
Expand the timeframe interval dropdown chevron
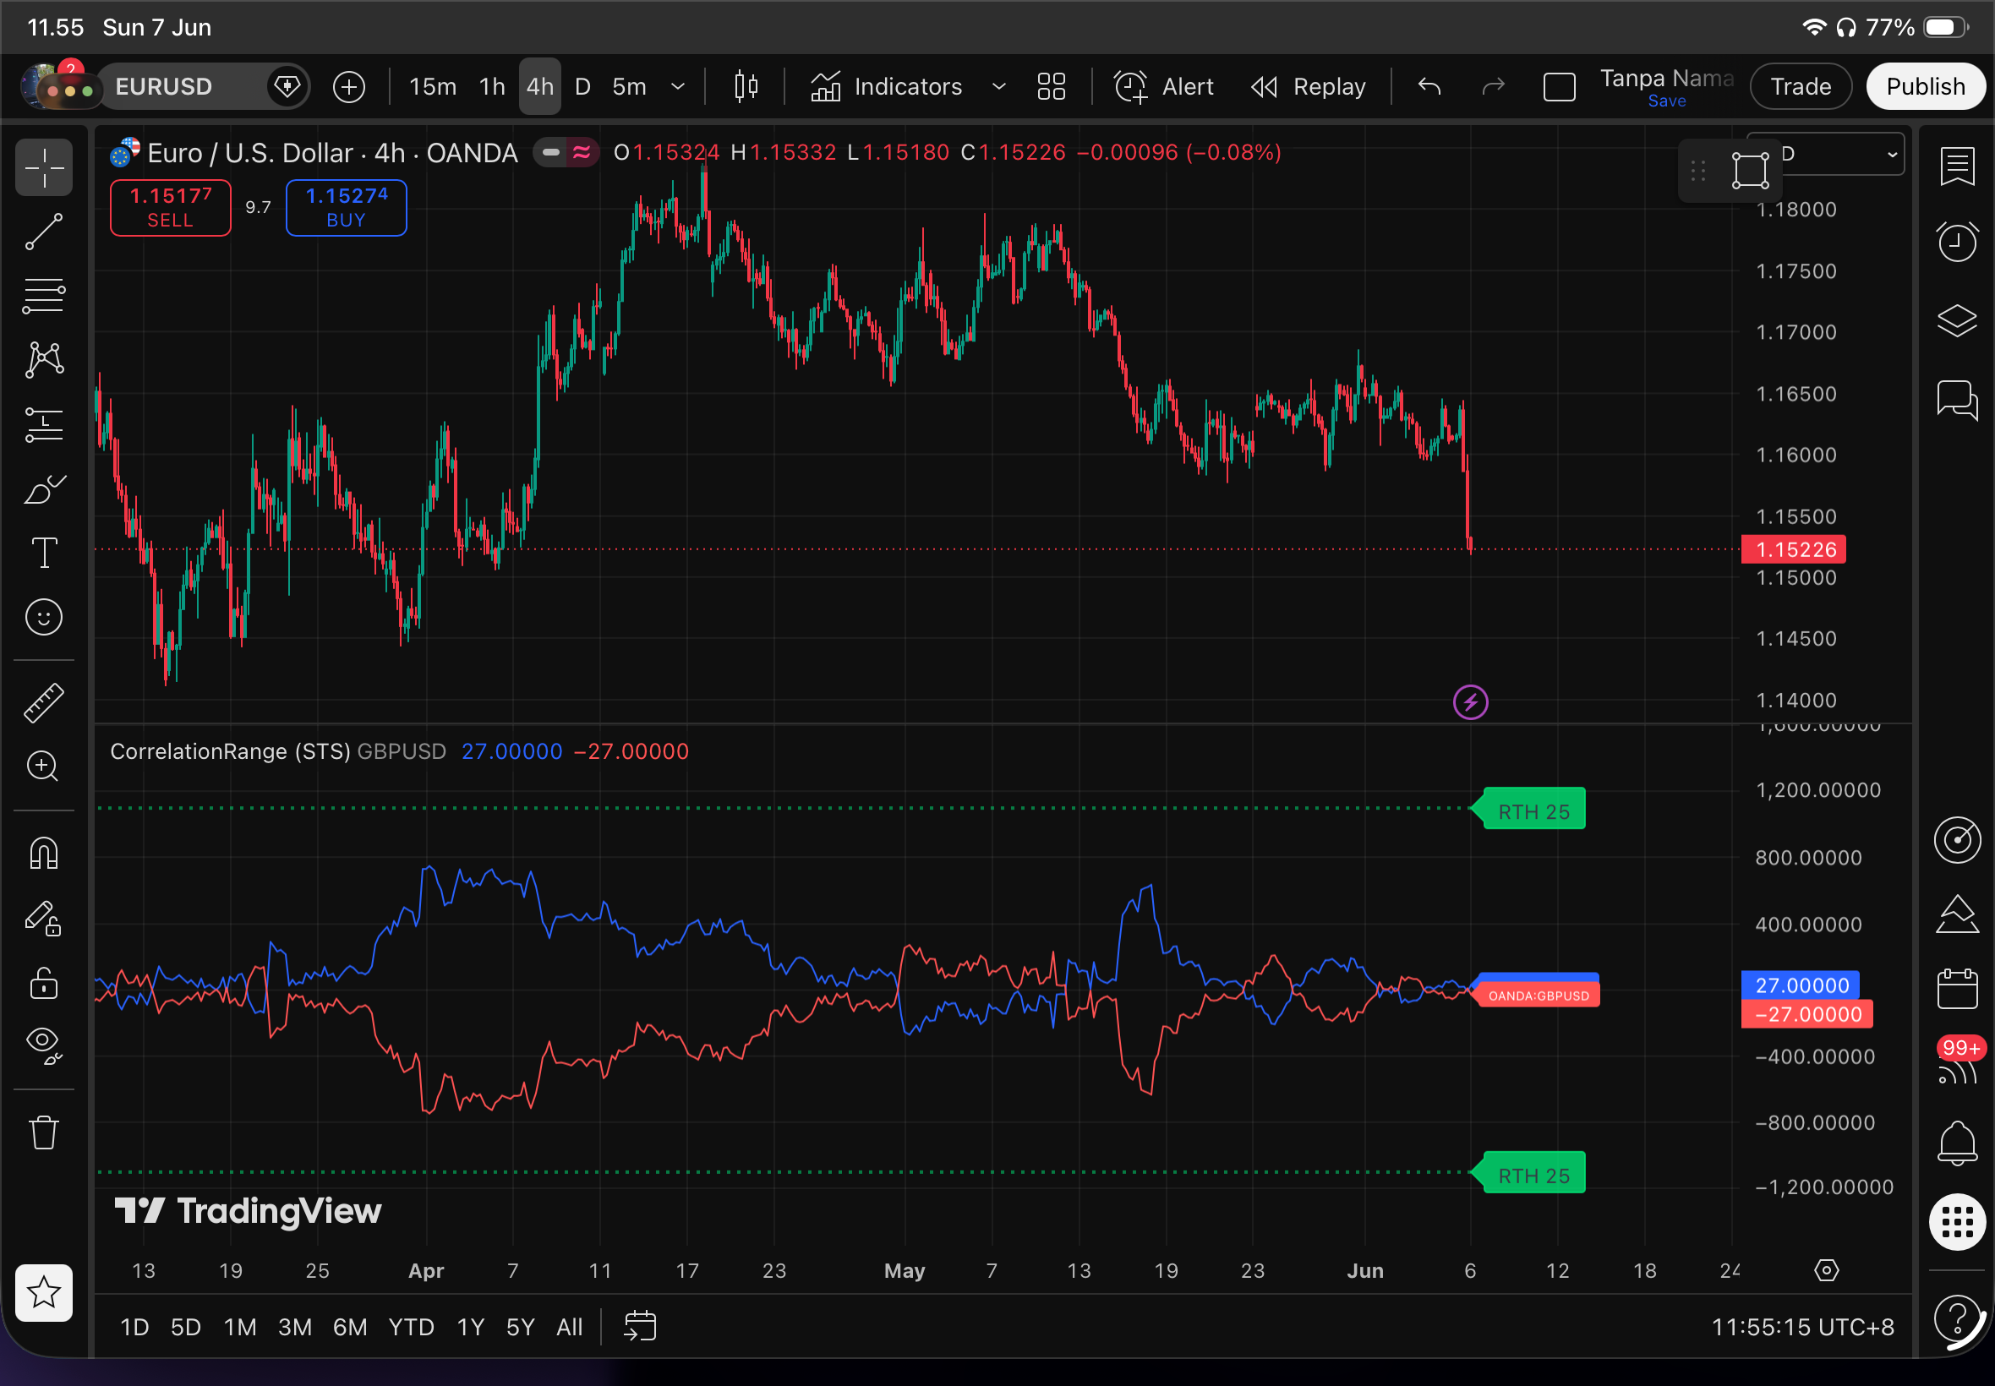[678, 87]
